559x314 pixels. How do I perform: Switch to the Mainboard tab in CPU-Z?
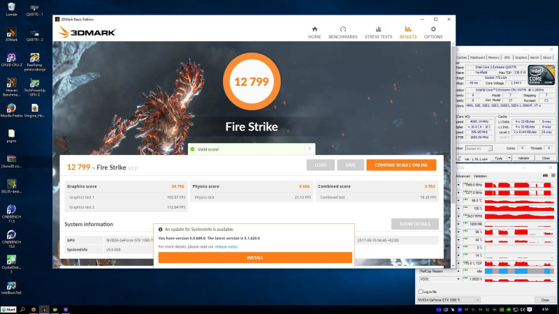tap(477, 57)
